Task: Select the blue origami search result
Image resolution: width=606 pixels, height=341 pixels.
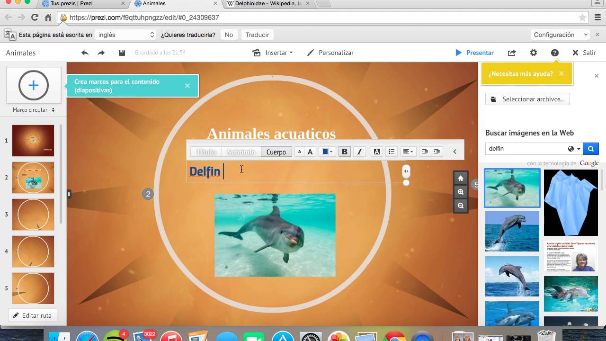Action: pyautogui.click(x=571, y=203)
